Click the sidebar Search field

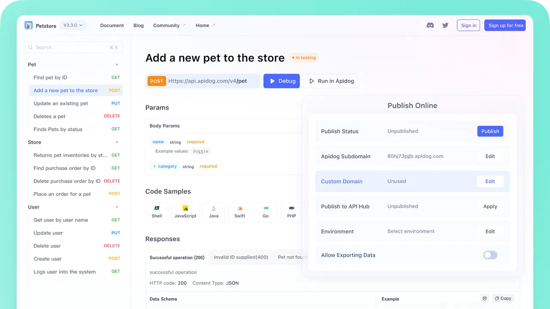[73, 47]
